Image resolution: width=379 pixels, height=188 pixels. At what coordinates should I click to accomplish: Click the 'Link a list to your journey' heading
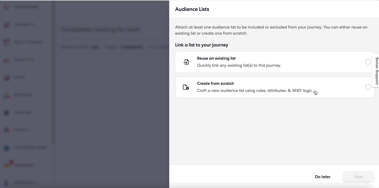[x=202, y=45]
